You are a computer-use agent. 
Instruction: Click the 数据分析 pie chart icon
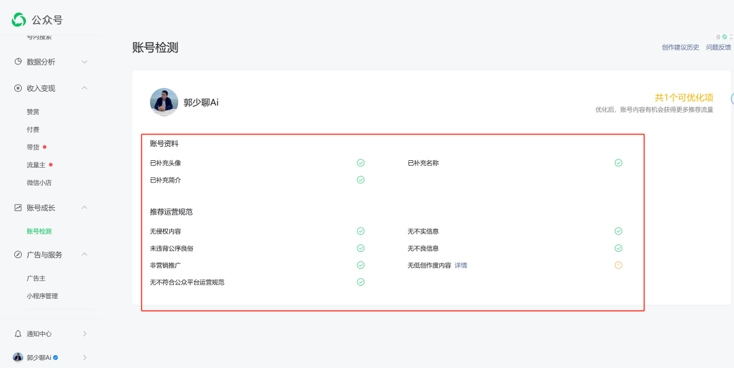click(x=18, y=62)
